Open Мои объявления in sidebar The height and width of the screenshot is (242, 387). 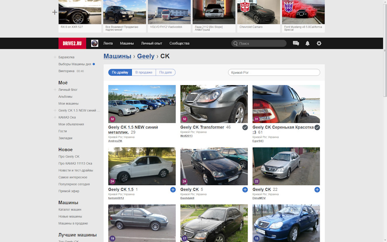[71, 124]
